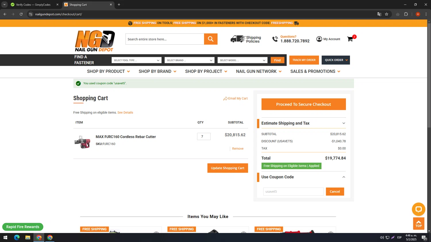Click the coupon code field usavet5
The image size is (431, 242).
[293, 192]
